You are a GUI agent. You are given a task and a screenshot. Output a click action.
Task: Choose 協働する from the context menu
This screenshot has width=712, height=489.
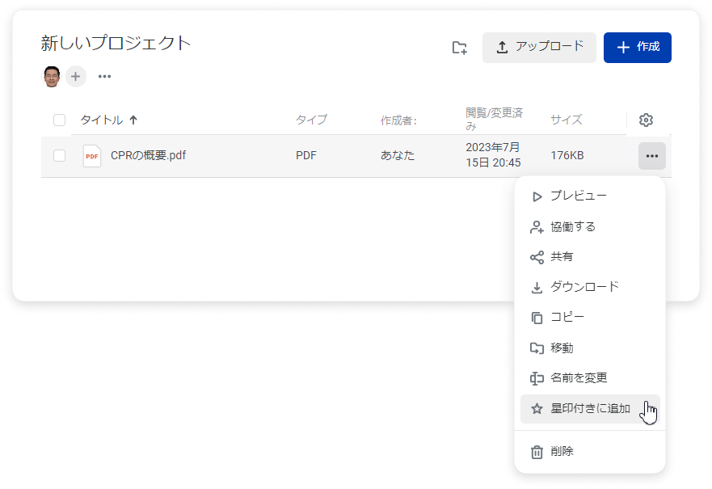pos(590,227)
